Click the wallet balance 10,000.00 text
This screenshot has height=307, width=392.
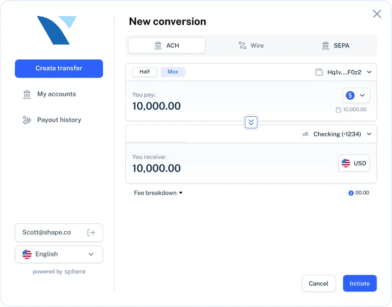(x=355, y=109)
